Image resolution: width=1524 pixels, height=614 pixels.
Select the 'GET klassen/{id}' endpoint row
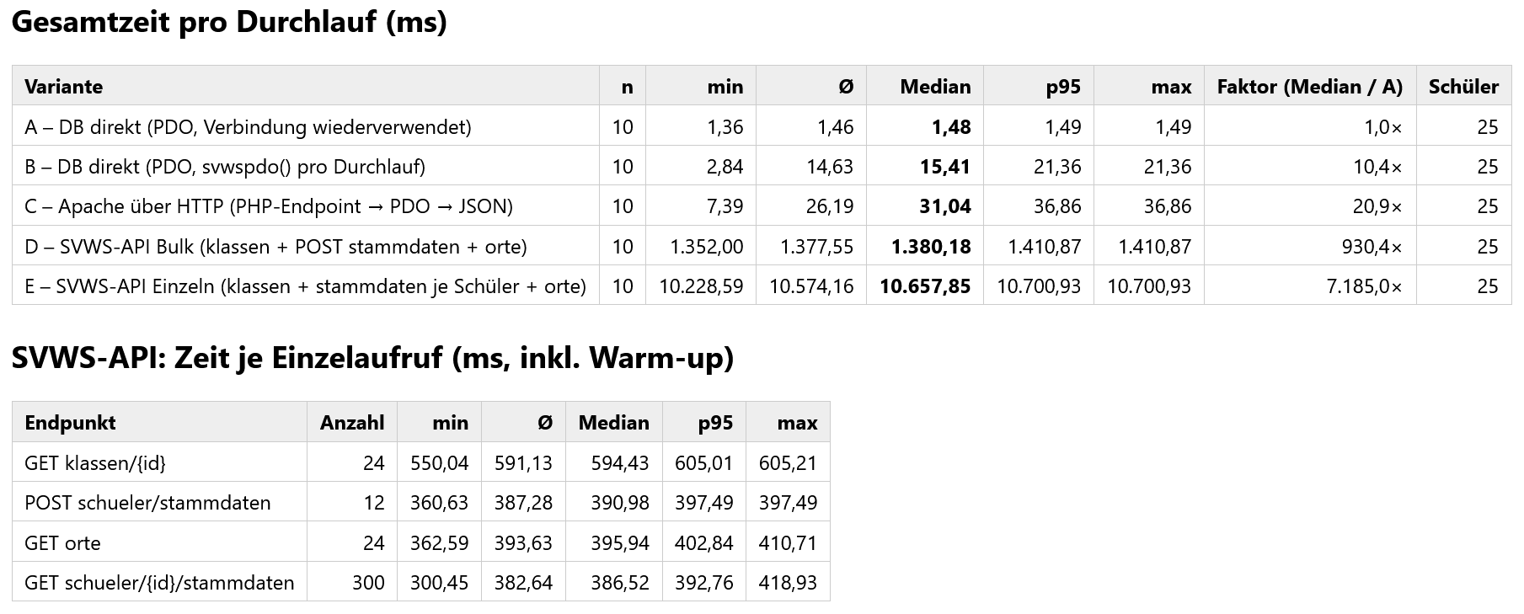tap(421, 462)
